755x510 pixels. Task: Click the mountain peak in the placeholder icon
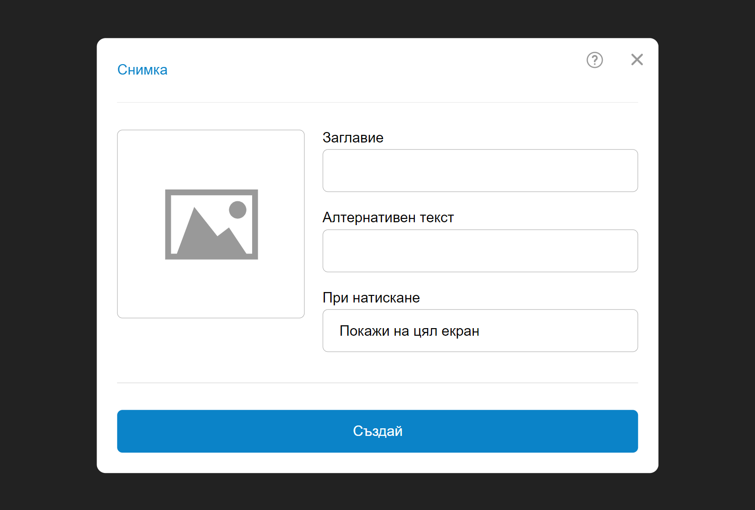[194, 209]
